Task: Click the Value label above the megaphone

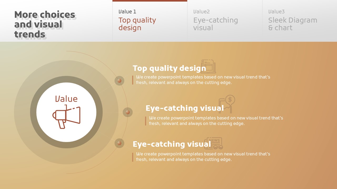Action: [66, 99]
